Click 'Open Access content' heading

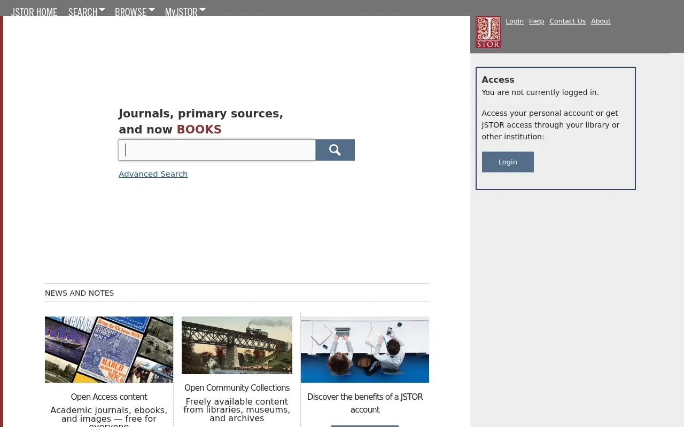[109, 397]
